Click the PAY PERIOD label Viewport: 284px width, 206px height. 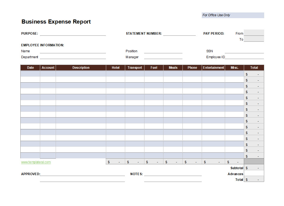pyautogui.click(x=214, y=33)
